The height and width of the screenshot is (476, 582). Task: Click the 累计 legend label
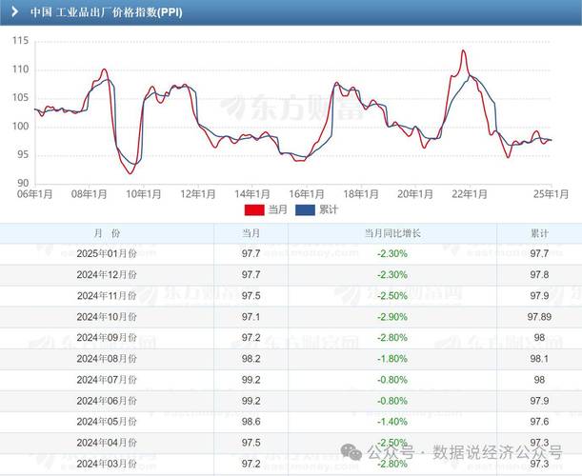point(329,210)
